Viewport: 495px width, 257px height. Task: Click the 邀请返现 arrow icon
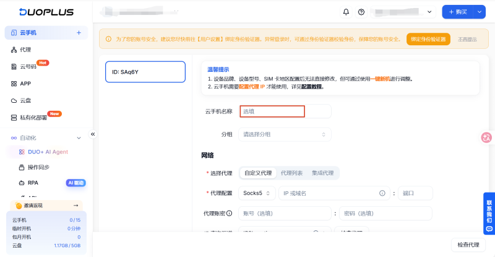coord(75,206)
